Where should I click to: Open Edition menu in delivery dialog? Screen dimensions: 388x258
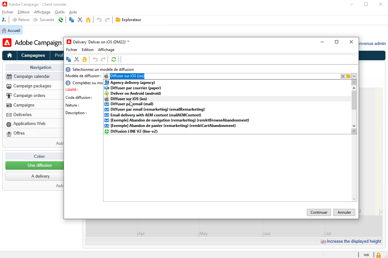(87, 50)
